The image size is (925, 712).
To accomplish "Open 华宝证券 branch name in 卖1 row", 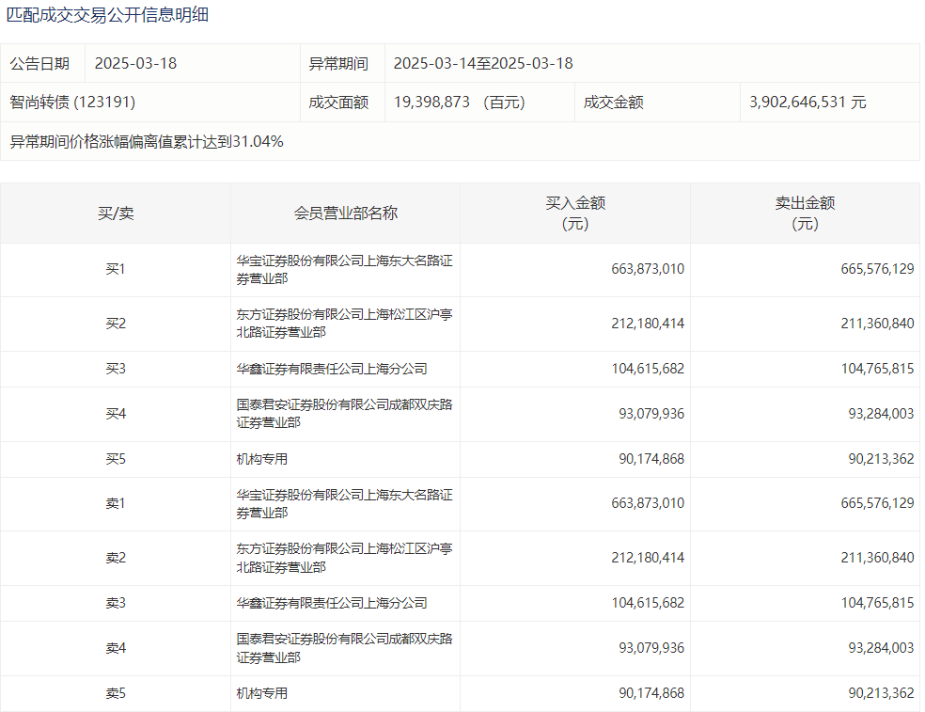I will point(344,503).
